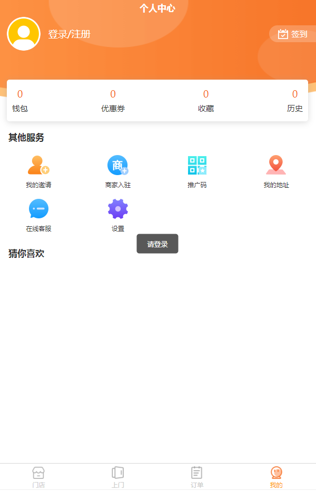Click the calendar icon in 签到
This screenshot has width=316, height=491.
click(x=283, y=34)
